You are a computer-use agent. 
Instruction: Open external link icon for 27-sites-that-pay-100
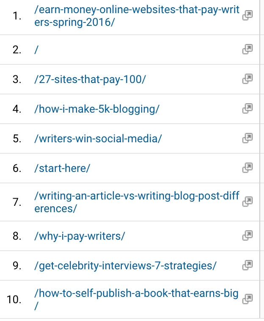click(247, 79)
